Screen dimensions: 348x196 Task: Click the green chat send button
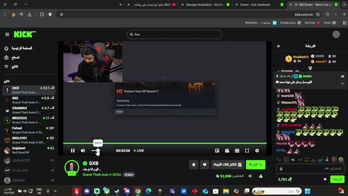[x=337, y=179]
